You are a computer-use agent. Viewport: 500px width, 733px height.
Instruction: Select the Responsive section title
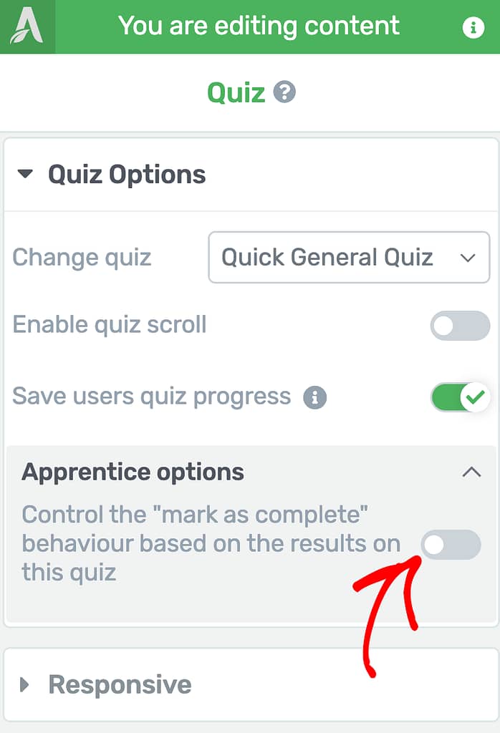(x=120, y=685)
